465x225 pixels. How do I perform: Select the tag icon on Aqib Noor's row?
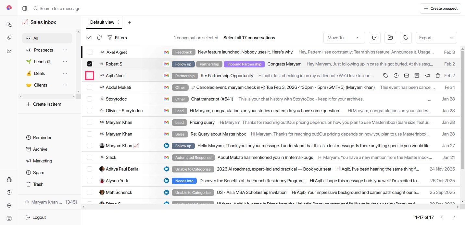click(x=385, y=75)
